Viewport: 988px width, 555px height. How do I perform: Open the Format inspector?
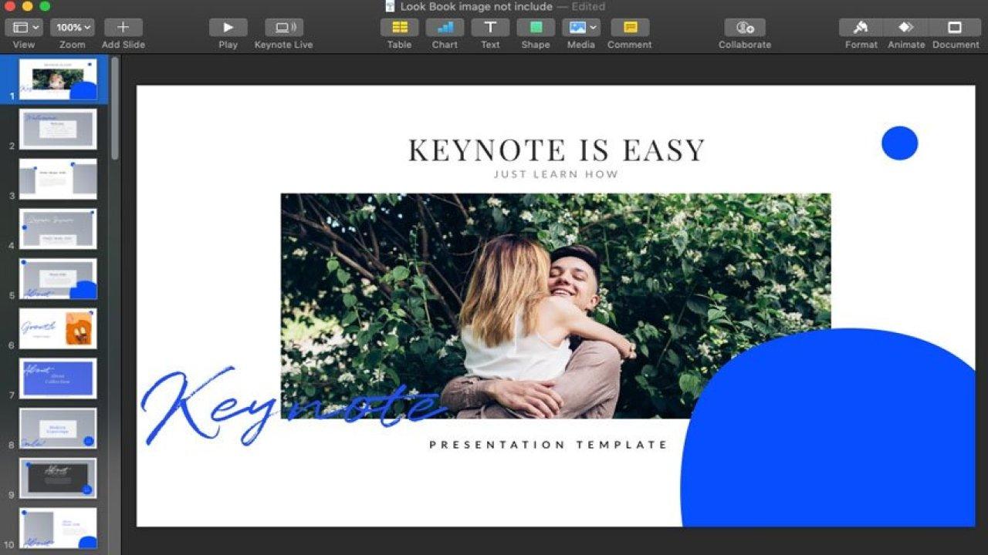[859, 29]
